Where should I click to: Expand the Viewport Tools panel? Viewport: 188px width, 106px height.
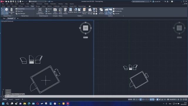click(8, 16)
